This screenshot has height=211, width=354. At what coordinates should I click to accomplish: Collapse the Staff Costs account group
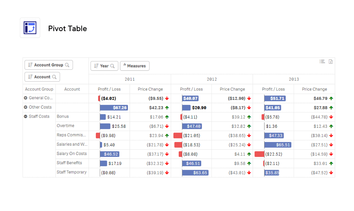click(x=25, y=116)
